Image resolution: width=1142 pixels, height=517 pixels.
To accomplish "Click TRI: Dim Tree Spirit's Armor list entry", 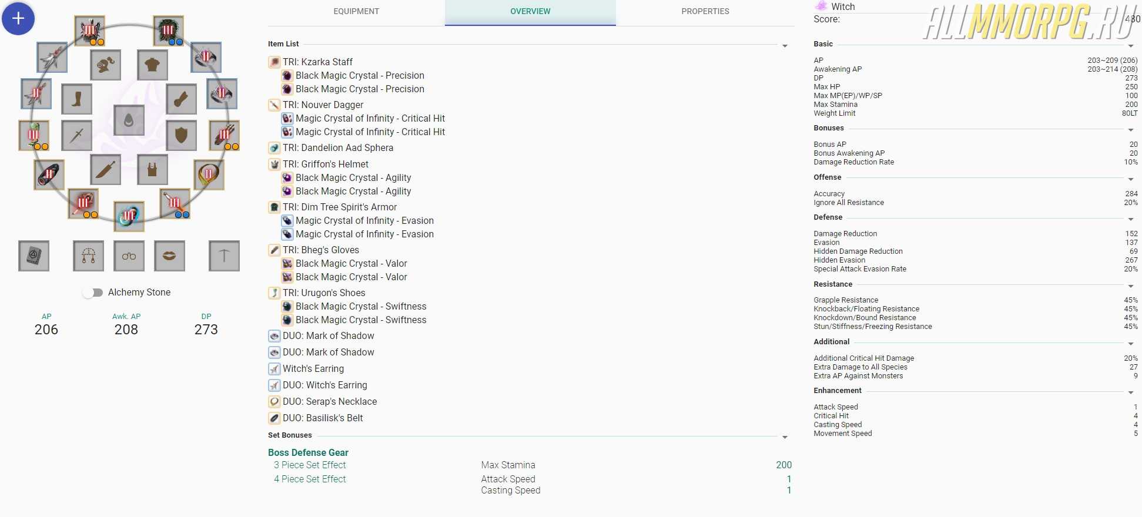I will coord(340,207).
